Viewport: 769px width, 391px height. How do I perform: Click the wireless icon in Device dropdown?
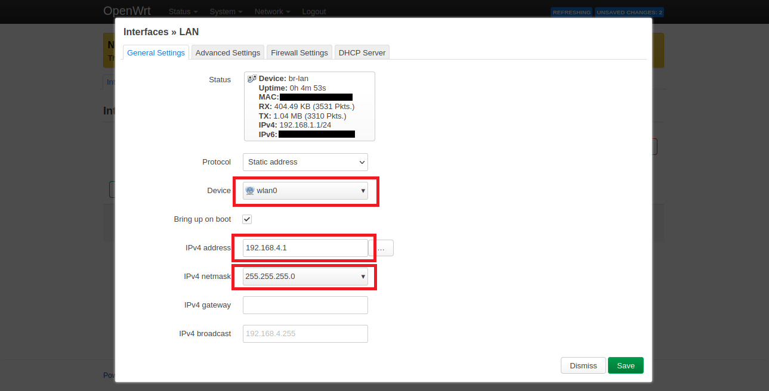click(x=250, y=191)
